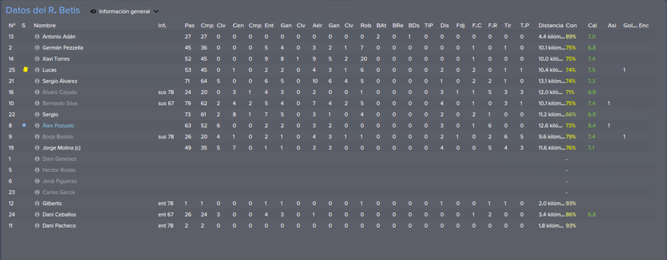Open info icon for Jorge Molina (c)
This screenshot has width=667, height=260.
37,148
